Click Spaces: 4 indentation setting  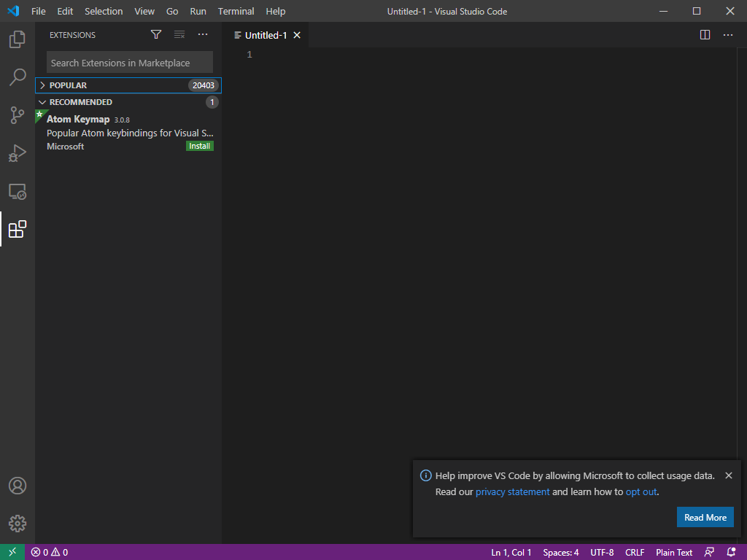(x=561, y=553)
